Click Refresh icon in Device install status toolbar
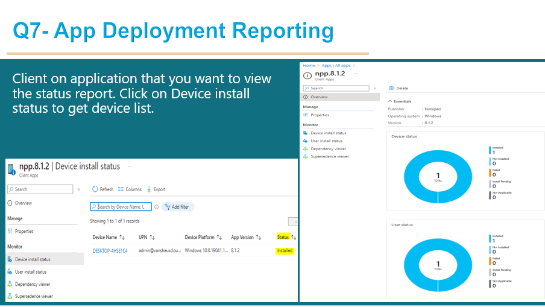 pyautogui.click(x=95, y=189)
